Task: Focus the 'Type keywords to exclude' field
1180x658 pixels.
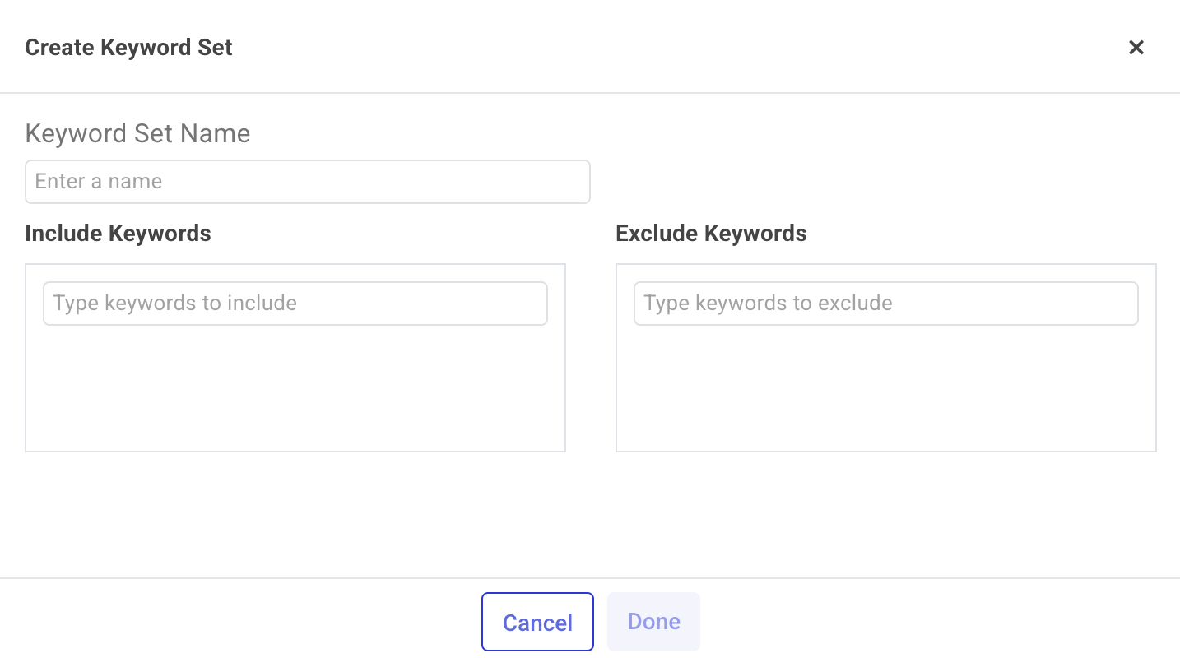Action: (x=885, y=304)
